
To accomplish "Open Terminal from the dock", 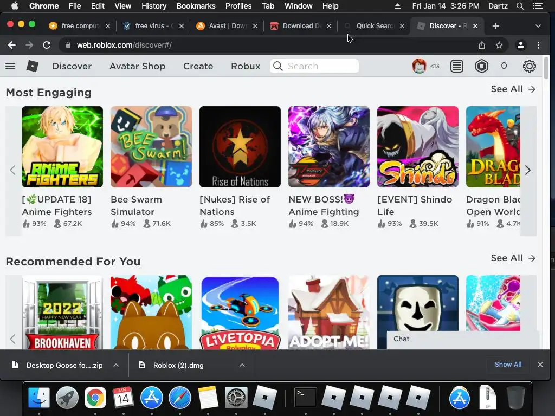I will pyautogui.click(x=306, y=398).
